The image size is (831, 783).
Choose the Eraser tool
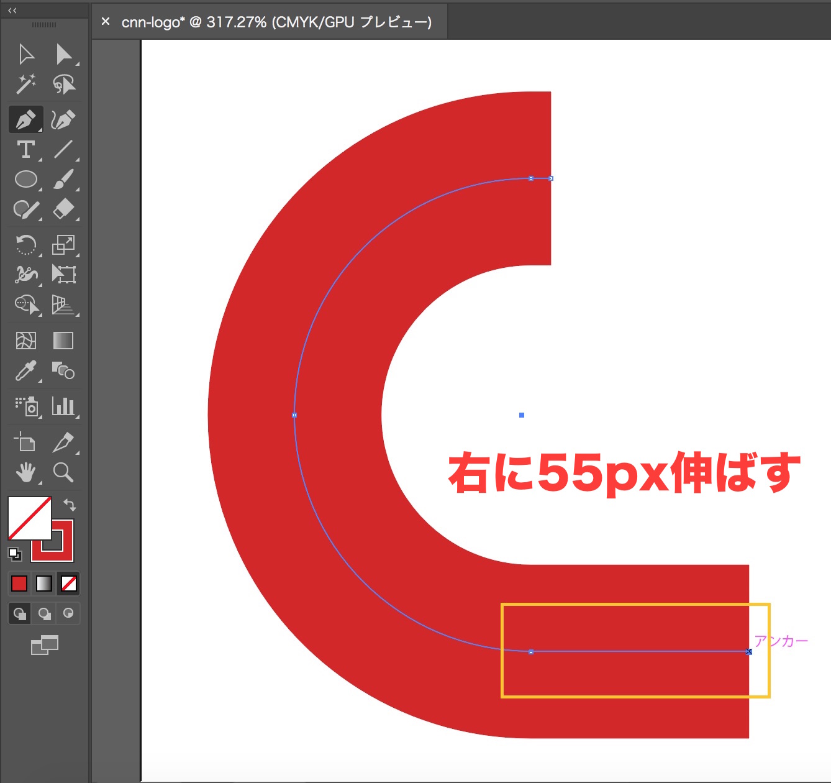click(x=63, y=209)
